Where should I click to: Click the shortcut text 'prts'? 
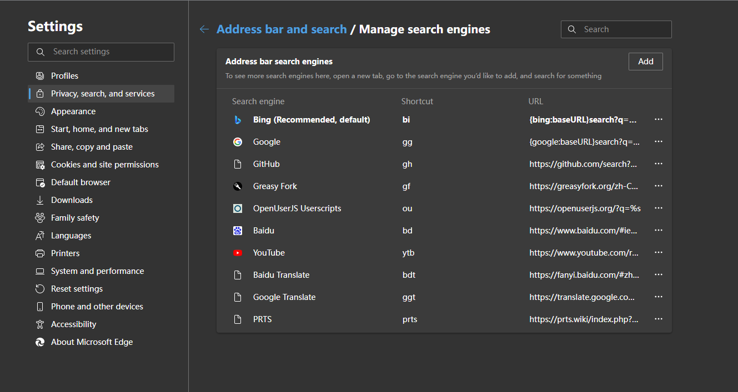[x=410, y=319]
